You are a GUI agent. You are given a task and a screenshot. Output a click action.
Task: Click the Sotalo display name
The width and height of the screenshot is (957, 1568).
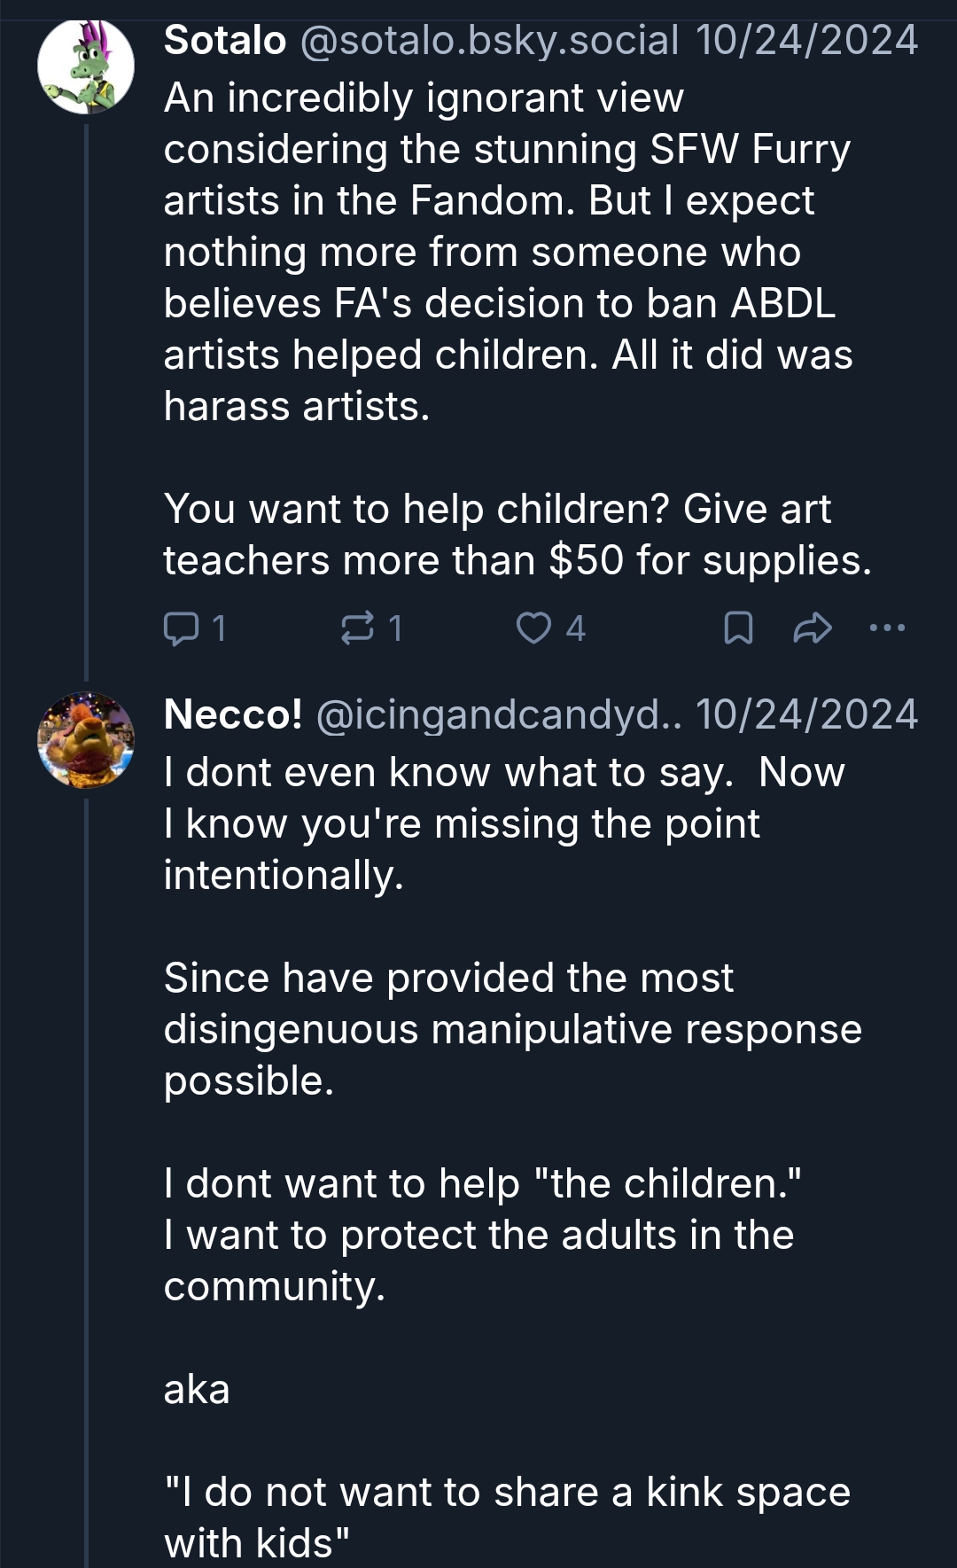(225, 41)
